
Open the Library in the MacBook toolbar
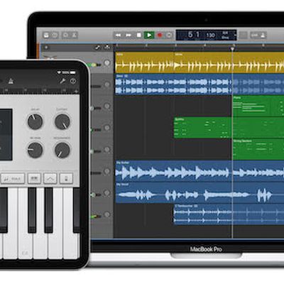pyautogui.click(x=46, y=35)
